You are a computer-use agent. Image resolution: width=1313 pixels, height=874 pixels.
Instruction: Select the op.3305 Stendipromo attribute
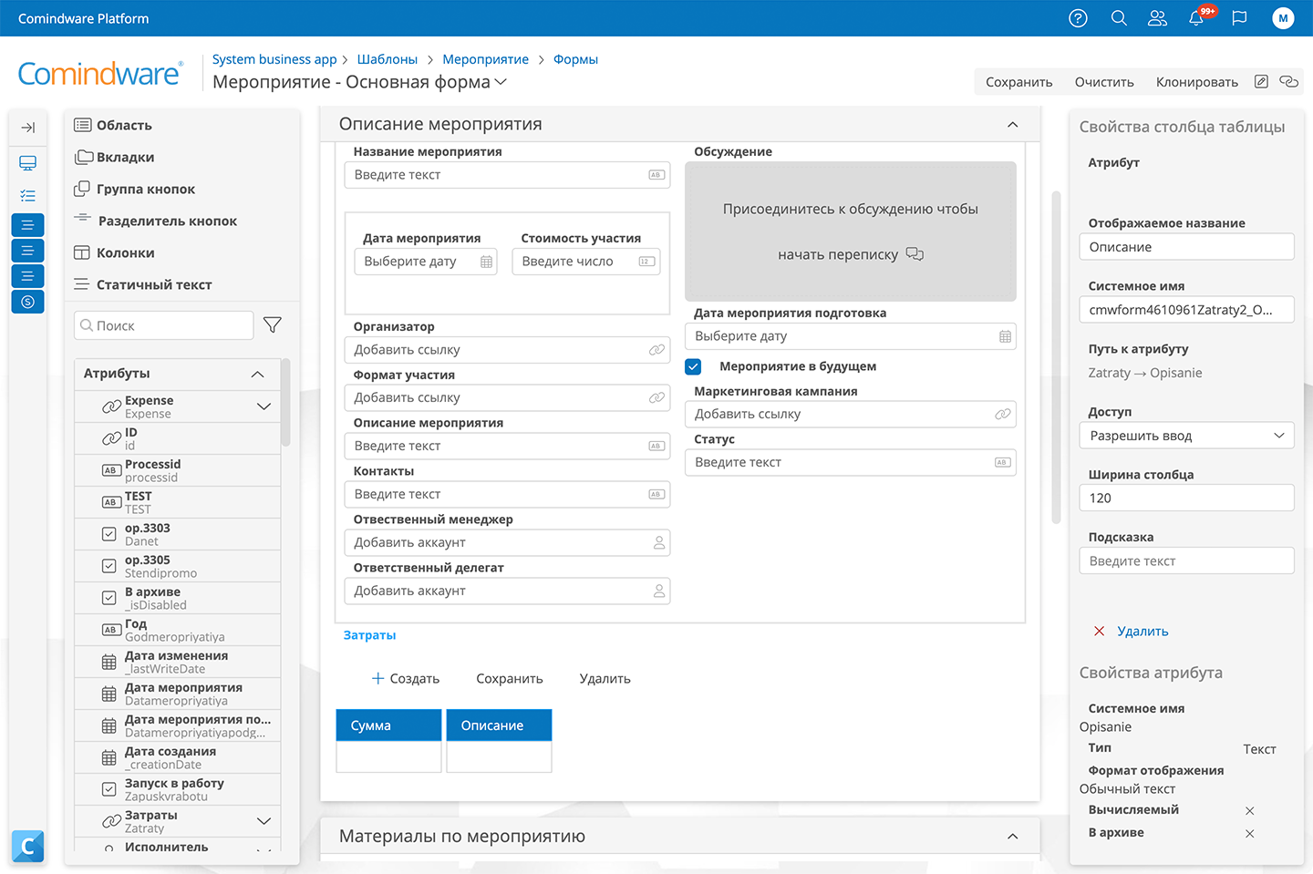coord(178,566)
